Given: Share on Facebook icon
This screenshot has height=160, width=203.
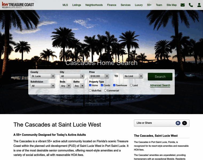Looking at the screenshot, I should click(x=178, y=123).
